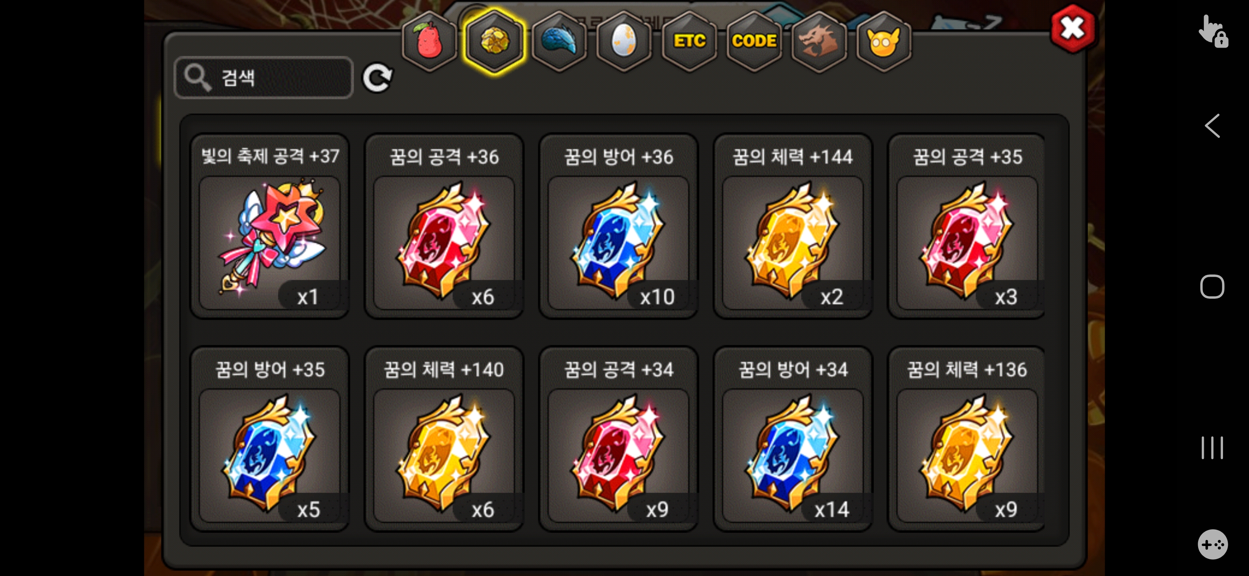Pick the 꿈의 방어 +36 blue gem
This screenshot has width=1249, height=576.
click(618, 227)
